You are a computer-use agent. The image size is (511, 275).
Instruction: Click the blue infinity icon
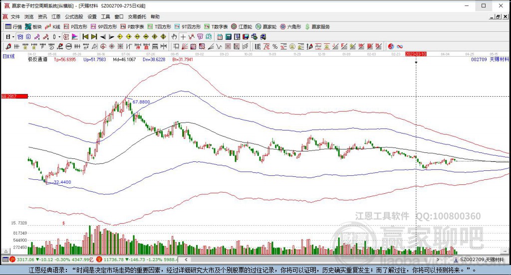coord(400,46)
